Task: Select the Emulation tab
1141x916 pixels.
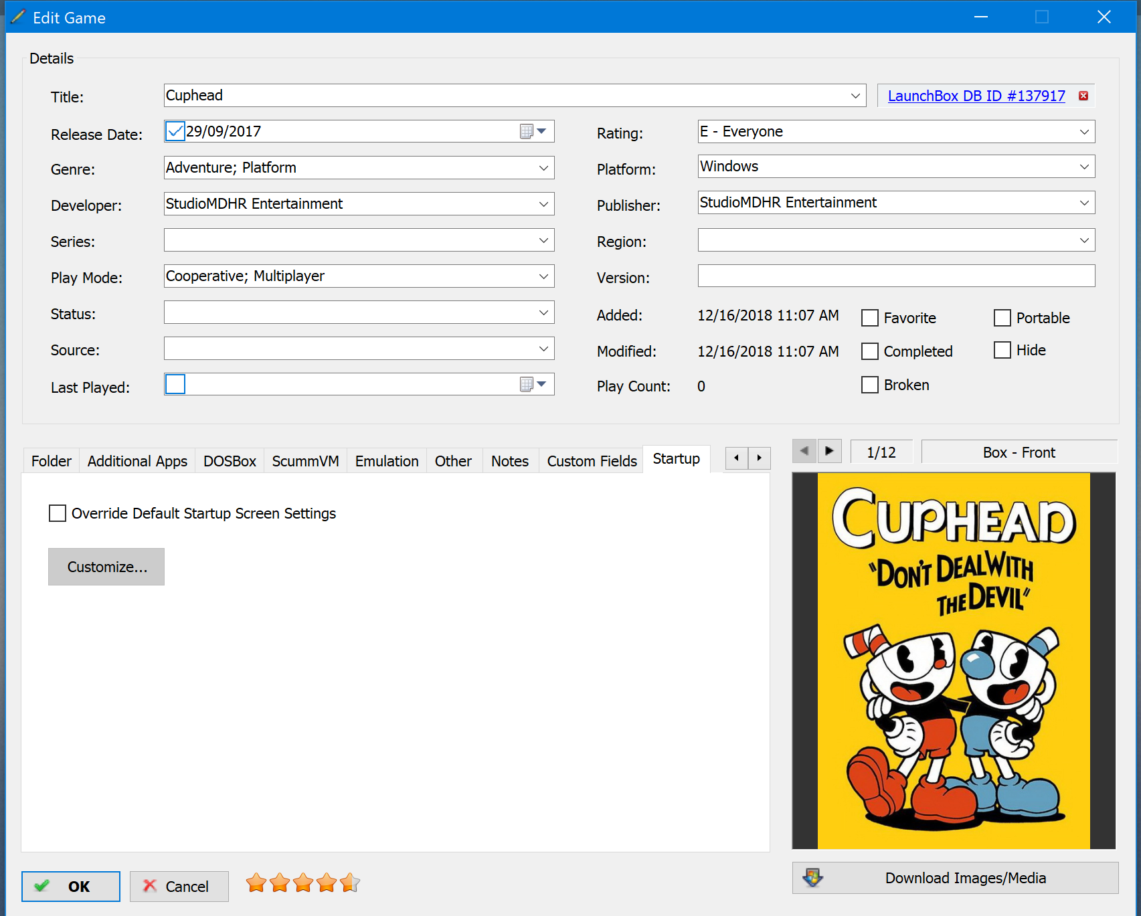Action: (x=387, y=461)
